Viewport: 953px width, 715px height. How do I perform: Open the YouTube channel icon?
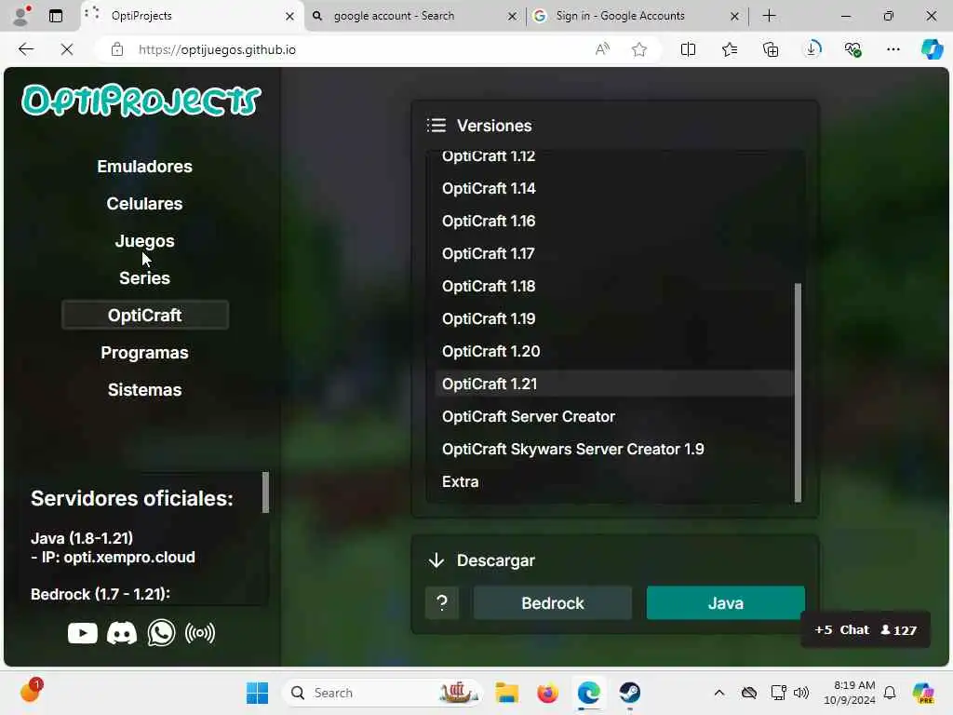83,633
